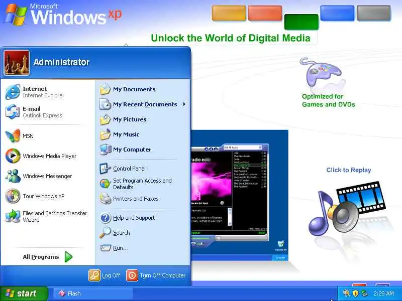Start Tour Windows XP icon
The width and height of the screenshot is (402, 301).
pyautogui.click(x=13, y=196)
